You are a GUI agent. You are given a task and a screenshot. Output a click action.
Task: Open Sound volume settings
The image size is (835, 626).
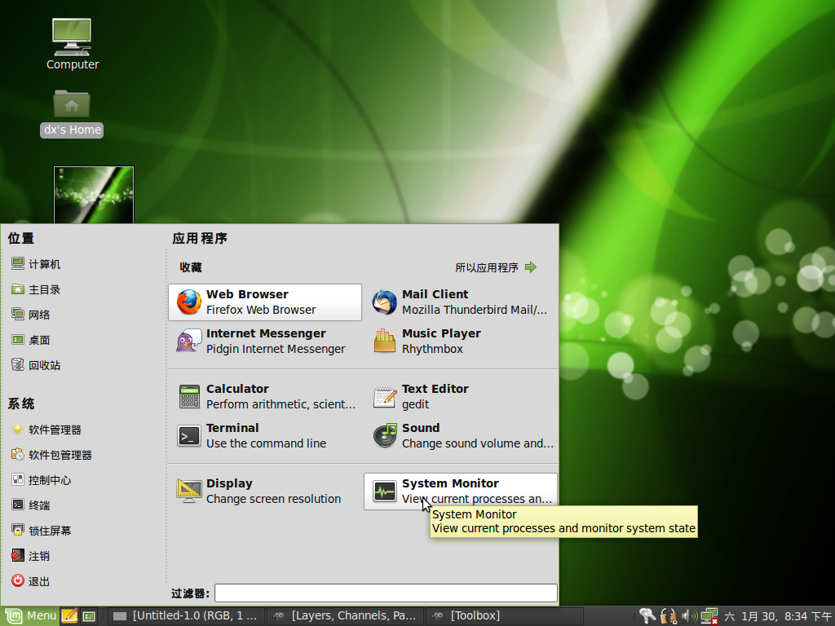[x=460, y=435]
